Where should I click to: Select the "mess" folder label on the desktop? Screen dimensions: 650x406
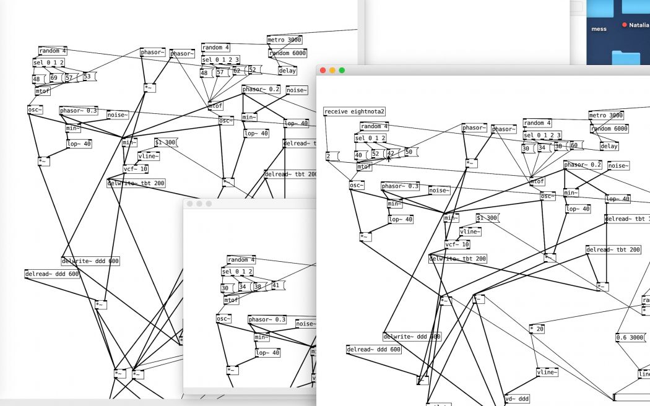pos(599,29)
